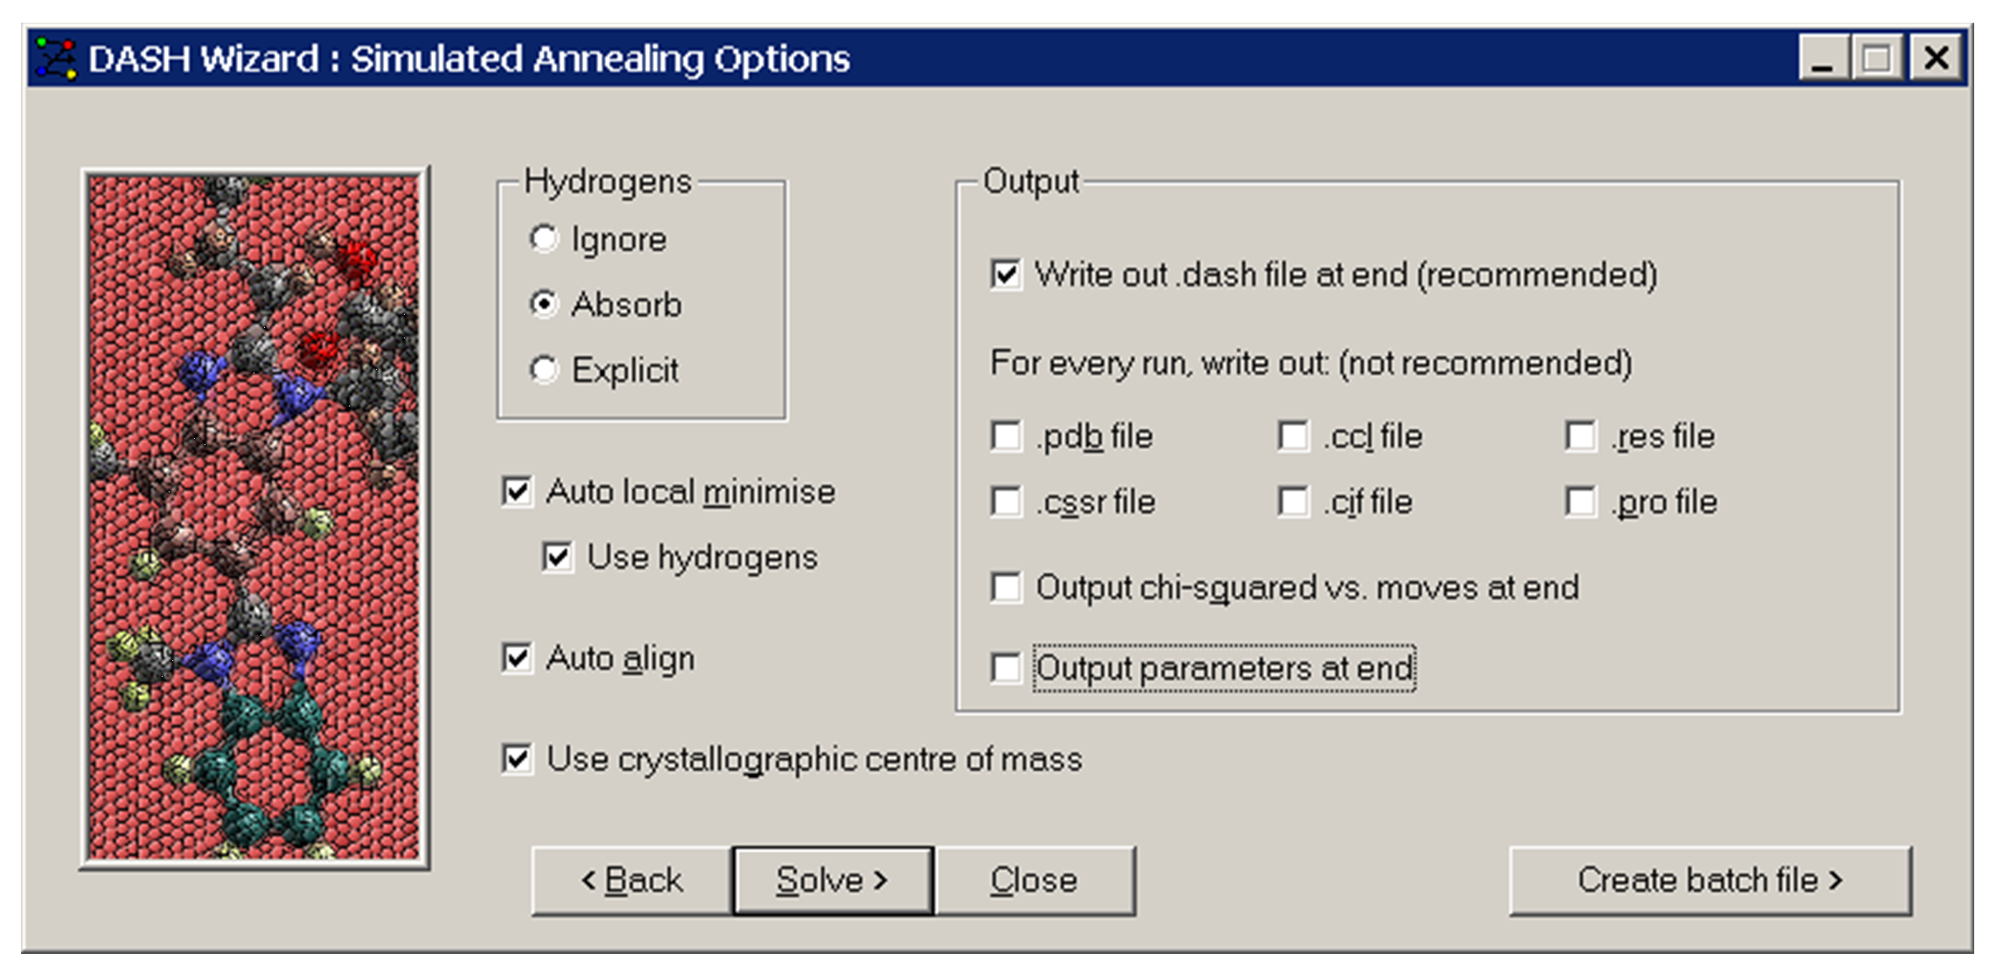Uncheck the Use hydrogens checkbox

coord(558,557)
